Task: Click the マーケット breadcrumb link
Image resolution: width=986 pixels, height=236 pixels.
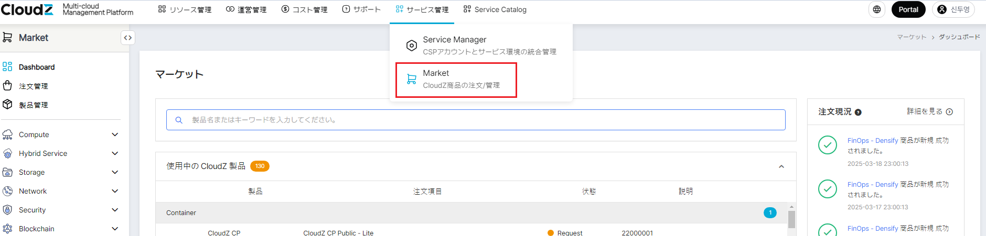Action: [x=912, y=37]
